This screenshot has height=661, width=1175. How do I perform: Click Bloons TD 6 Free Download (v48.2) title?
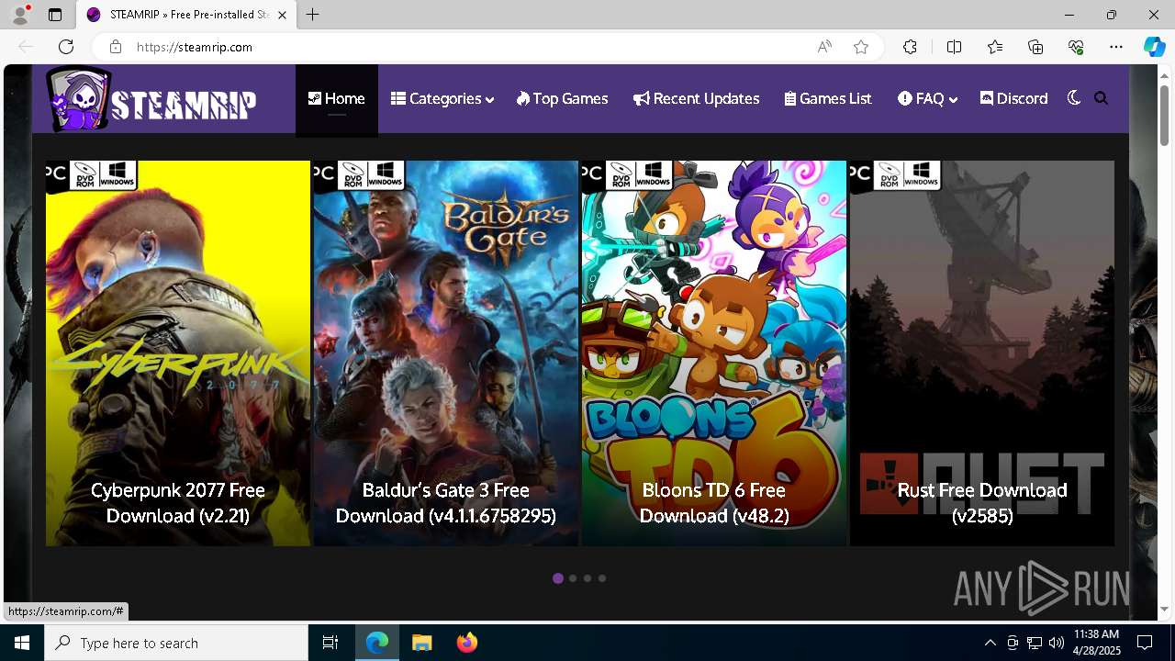(714, 503)
